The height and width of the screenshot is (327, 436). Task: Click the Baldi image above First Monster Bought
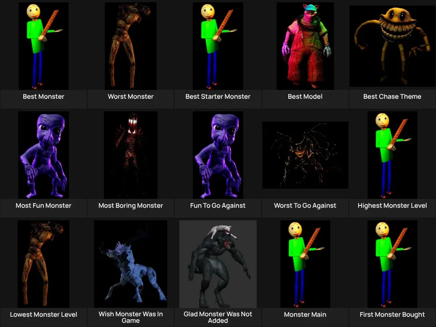click(392, 264)
